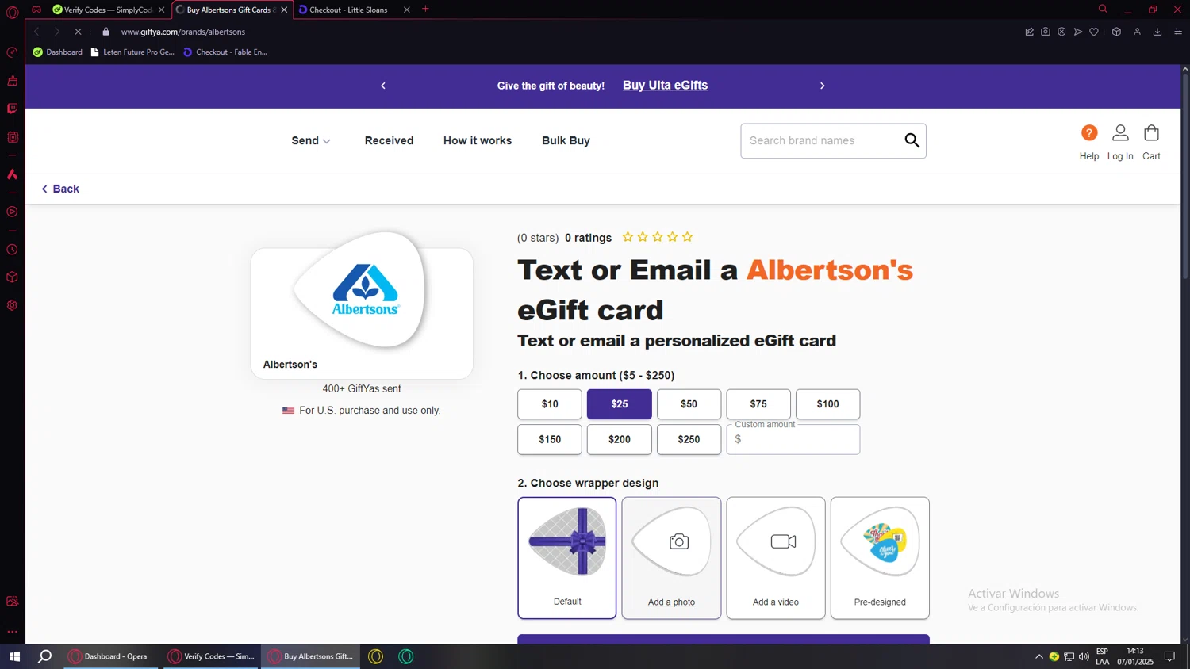Viewport: 1190px width, 669px height.
Task: Choose the Default wrapper design
Action: [x=567, y=558]
